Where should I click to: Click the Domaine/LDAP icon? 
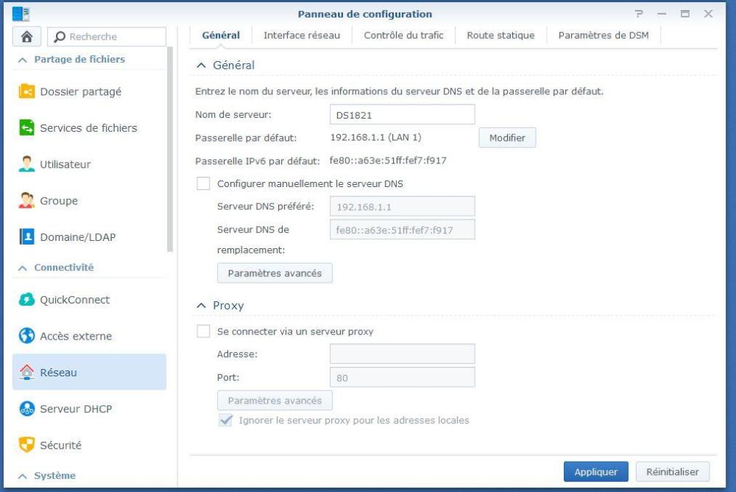26,237
